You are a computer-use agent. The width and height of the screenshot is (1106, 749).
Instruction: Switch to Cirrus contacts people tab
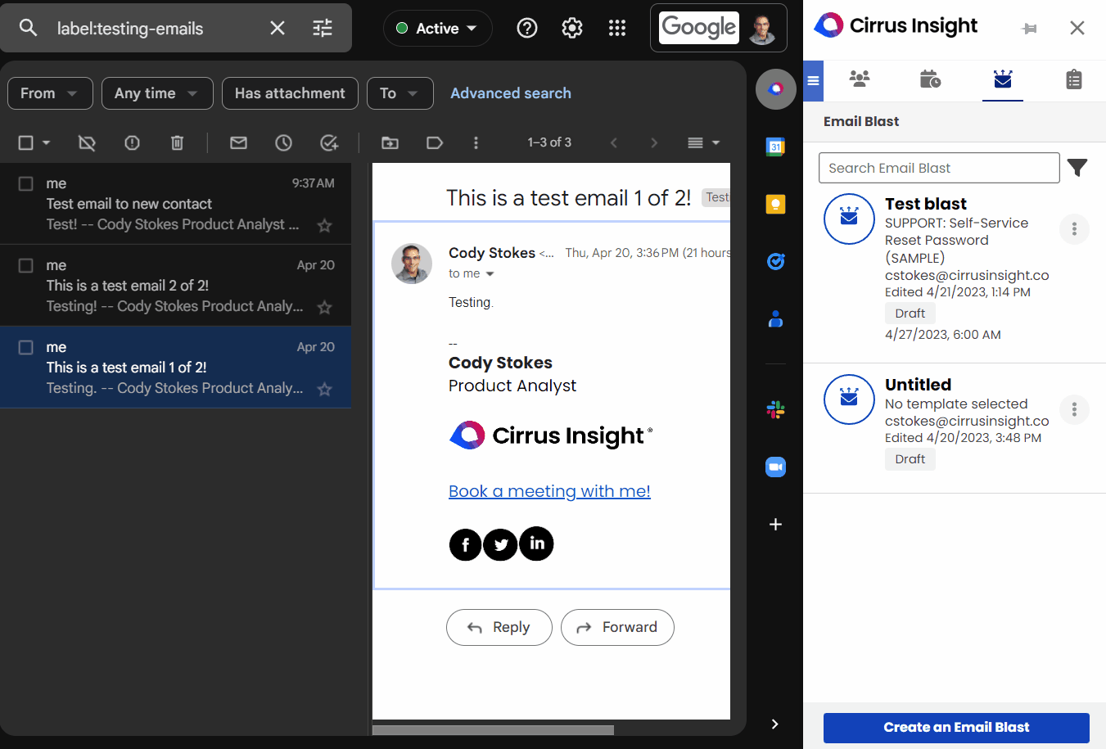point(859,79)
